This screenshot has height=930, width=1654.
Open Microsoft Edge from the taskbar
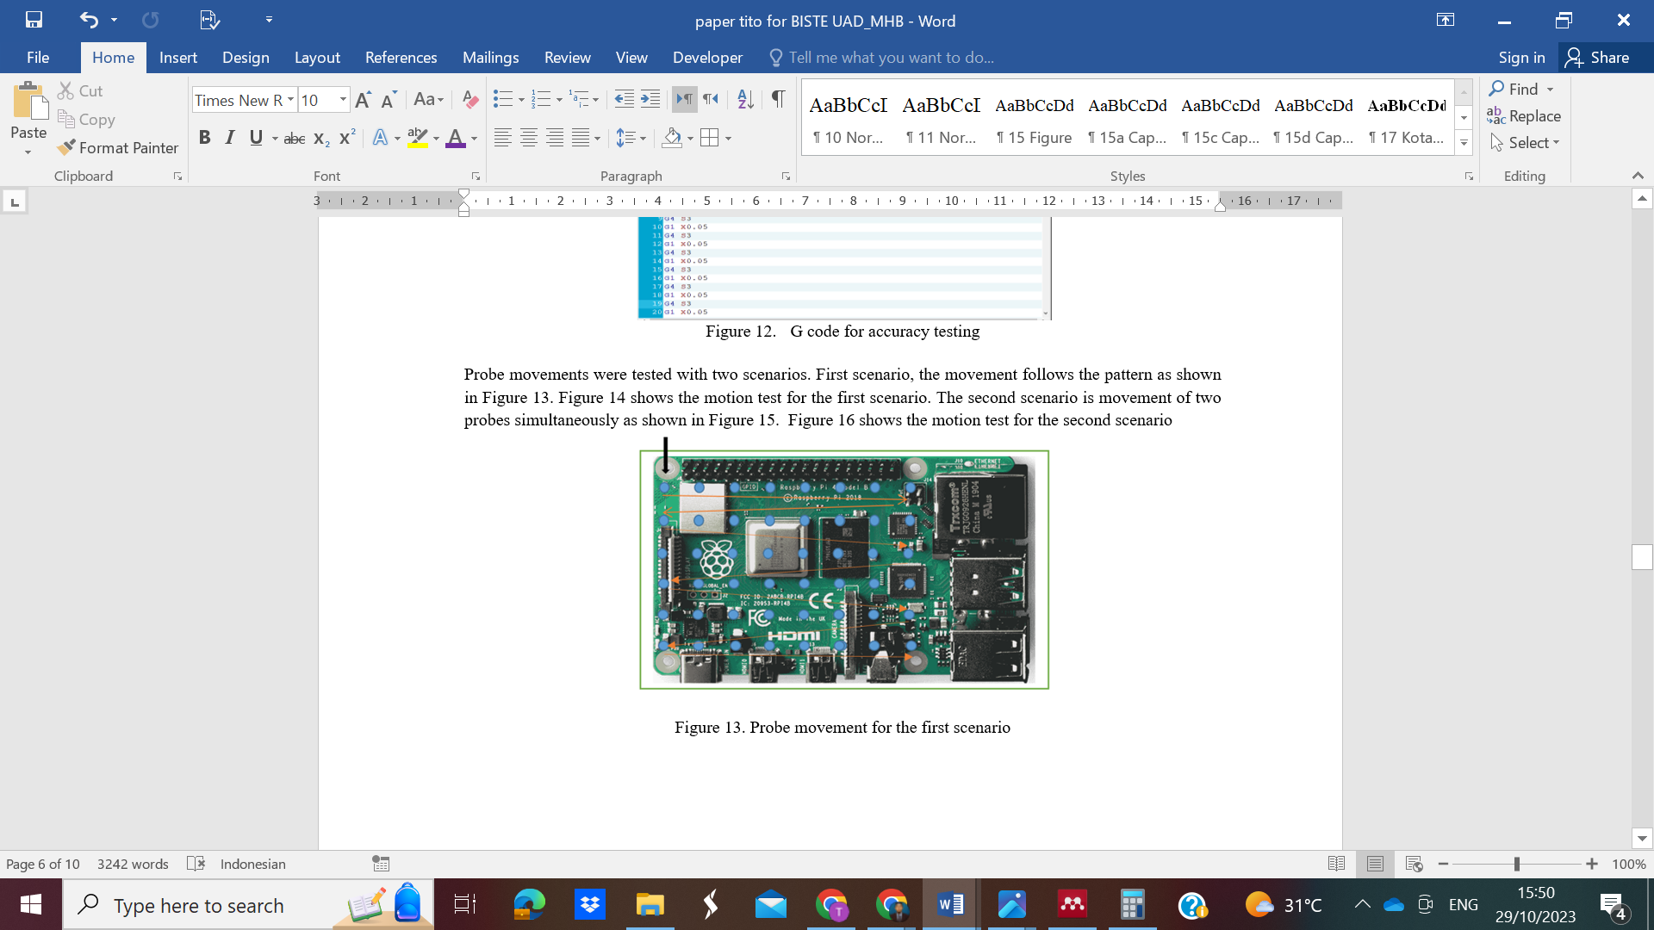tap(529, 905)
